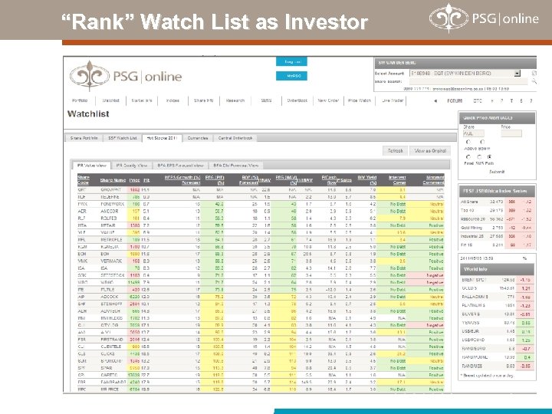Open the Indices menu
This screenshot has height=414, width=552.
point(172,100)
